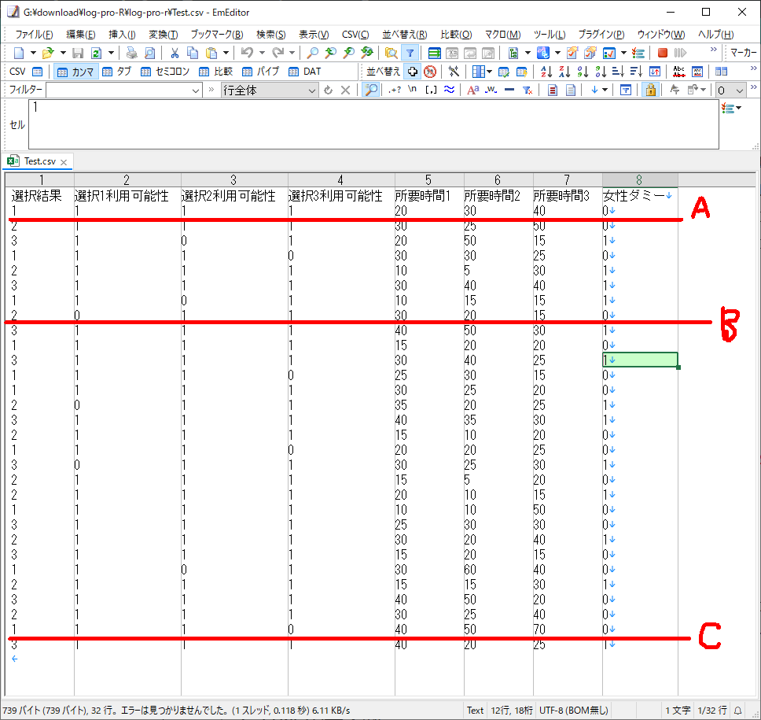Open the 編集(E) menu
Image resolution: width=761 pixels, height=720 pixels.
[81, 35]
